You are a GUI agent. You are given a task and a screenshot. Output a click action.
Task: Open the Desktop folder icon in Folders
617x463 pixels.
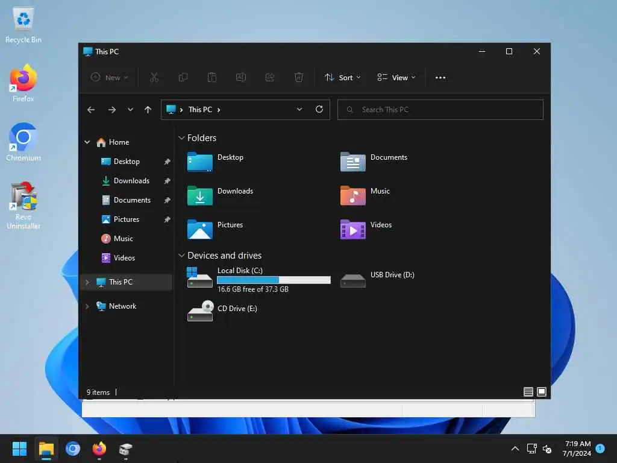point(200,162)
